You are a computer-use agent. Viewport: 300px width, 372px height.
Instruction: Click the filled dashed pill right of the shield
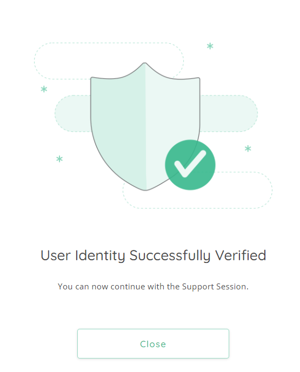point(229,113)
